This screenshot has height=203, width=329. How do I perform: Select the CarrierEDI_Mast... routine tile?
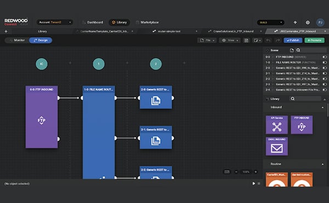click(x=276, y=179)
